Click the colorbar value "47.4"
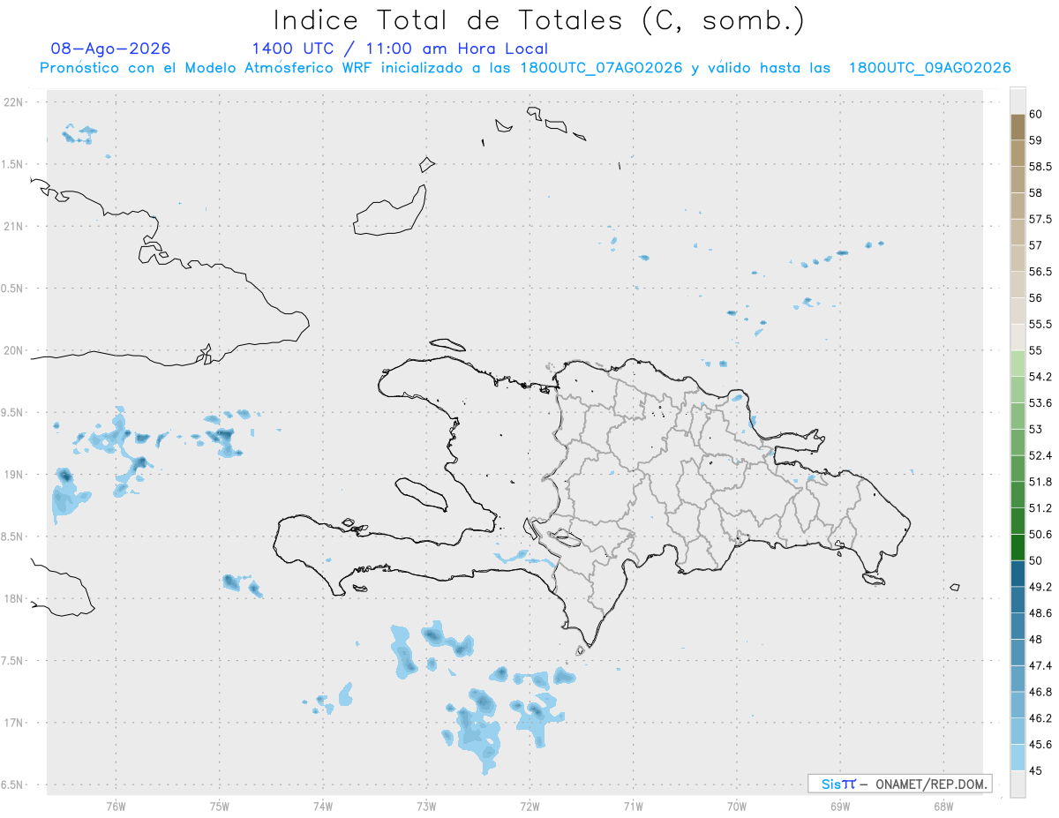 pos(1040,665)
